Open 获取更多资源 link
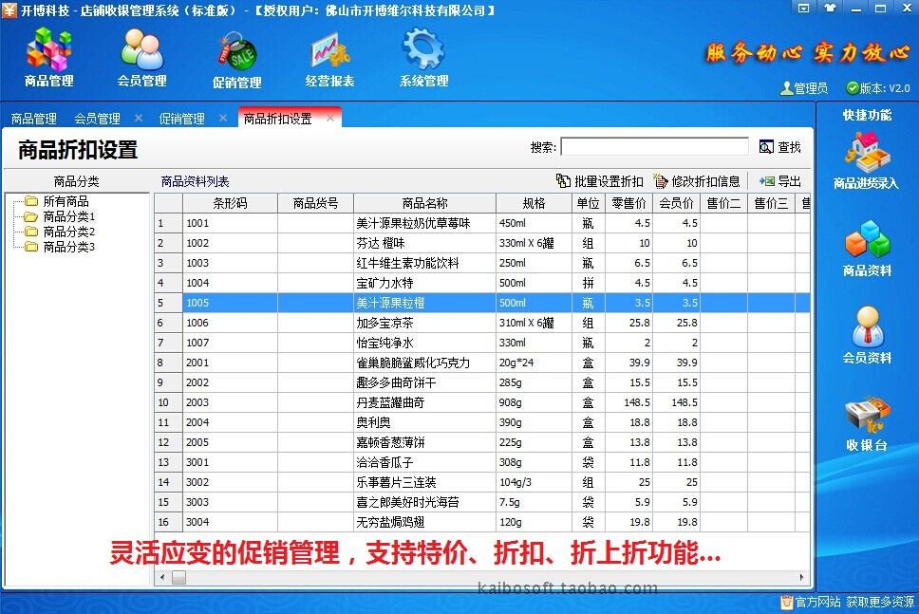919x614 pixels. coord(880,602)
